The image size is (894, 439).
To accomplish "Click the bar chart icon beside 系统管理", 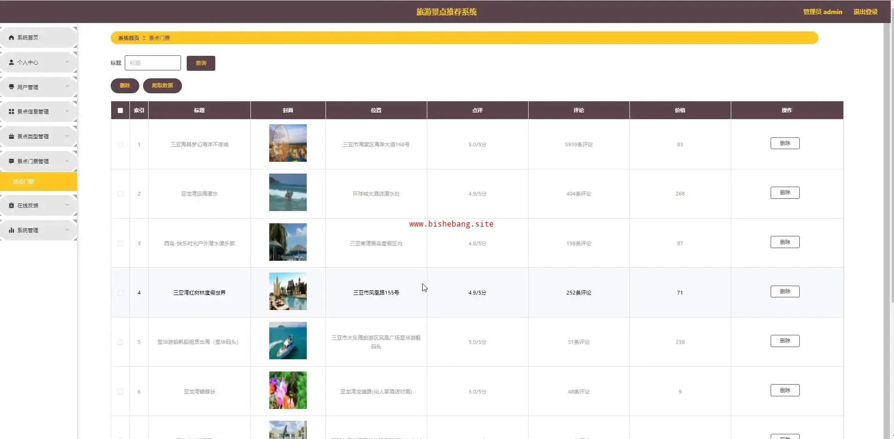I will 11,230.
